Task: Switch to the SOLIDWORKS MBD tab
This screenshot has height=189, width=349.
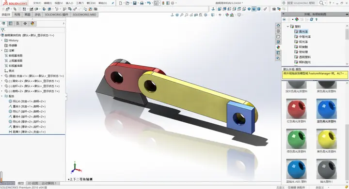Action: [84, 15]
